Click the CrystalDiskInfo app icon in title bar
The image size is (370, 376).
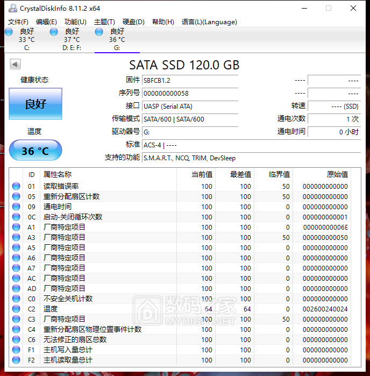(x=12, y=9)
